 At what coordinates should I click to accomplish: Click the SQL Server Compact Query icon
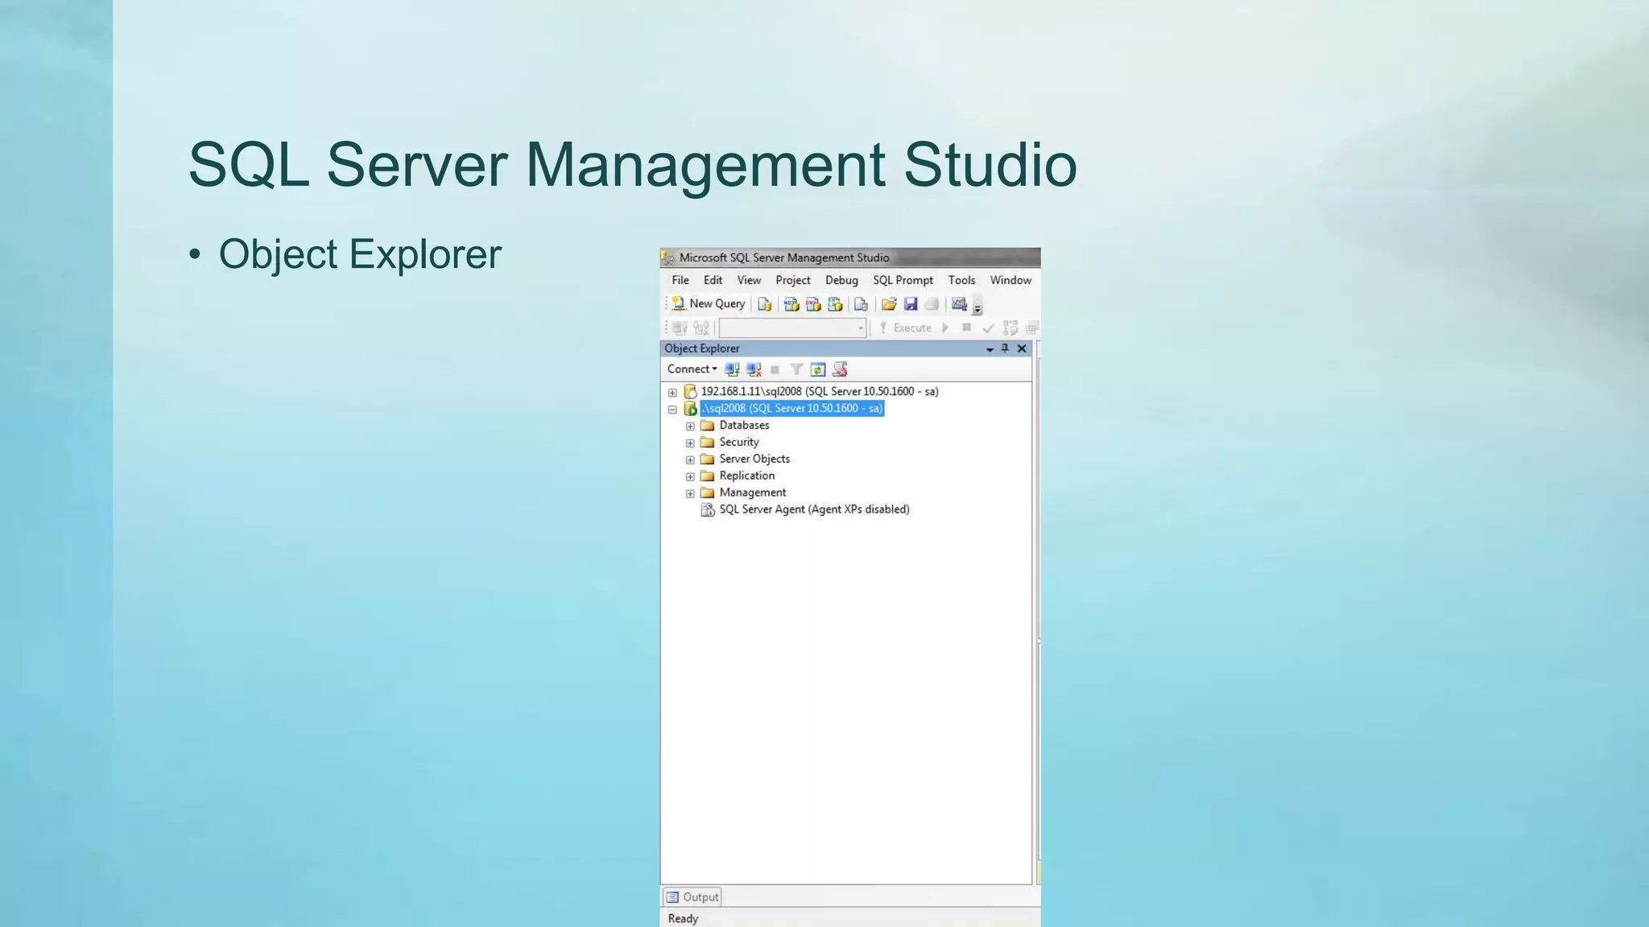861,304
